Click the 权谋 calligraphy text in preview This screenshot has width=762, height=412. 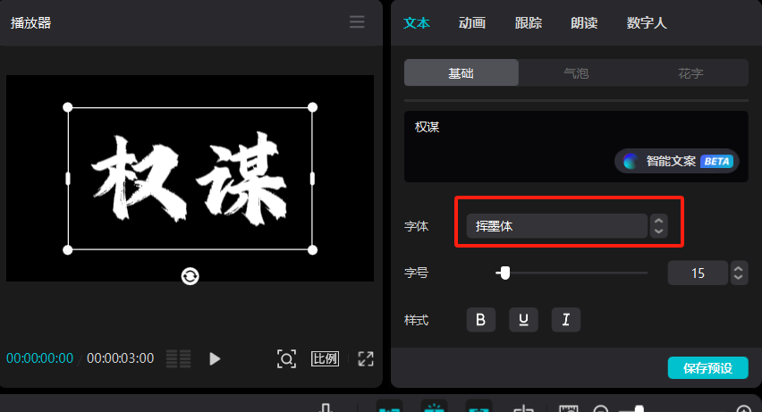point(189,179)
